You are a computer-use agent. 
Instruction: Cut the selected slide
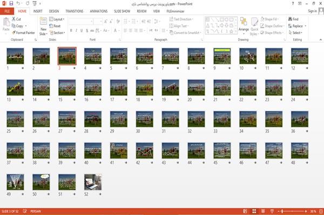tap(16, 19)
